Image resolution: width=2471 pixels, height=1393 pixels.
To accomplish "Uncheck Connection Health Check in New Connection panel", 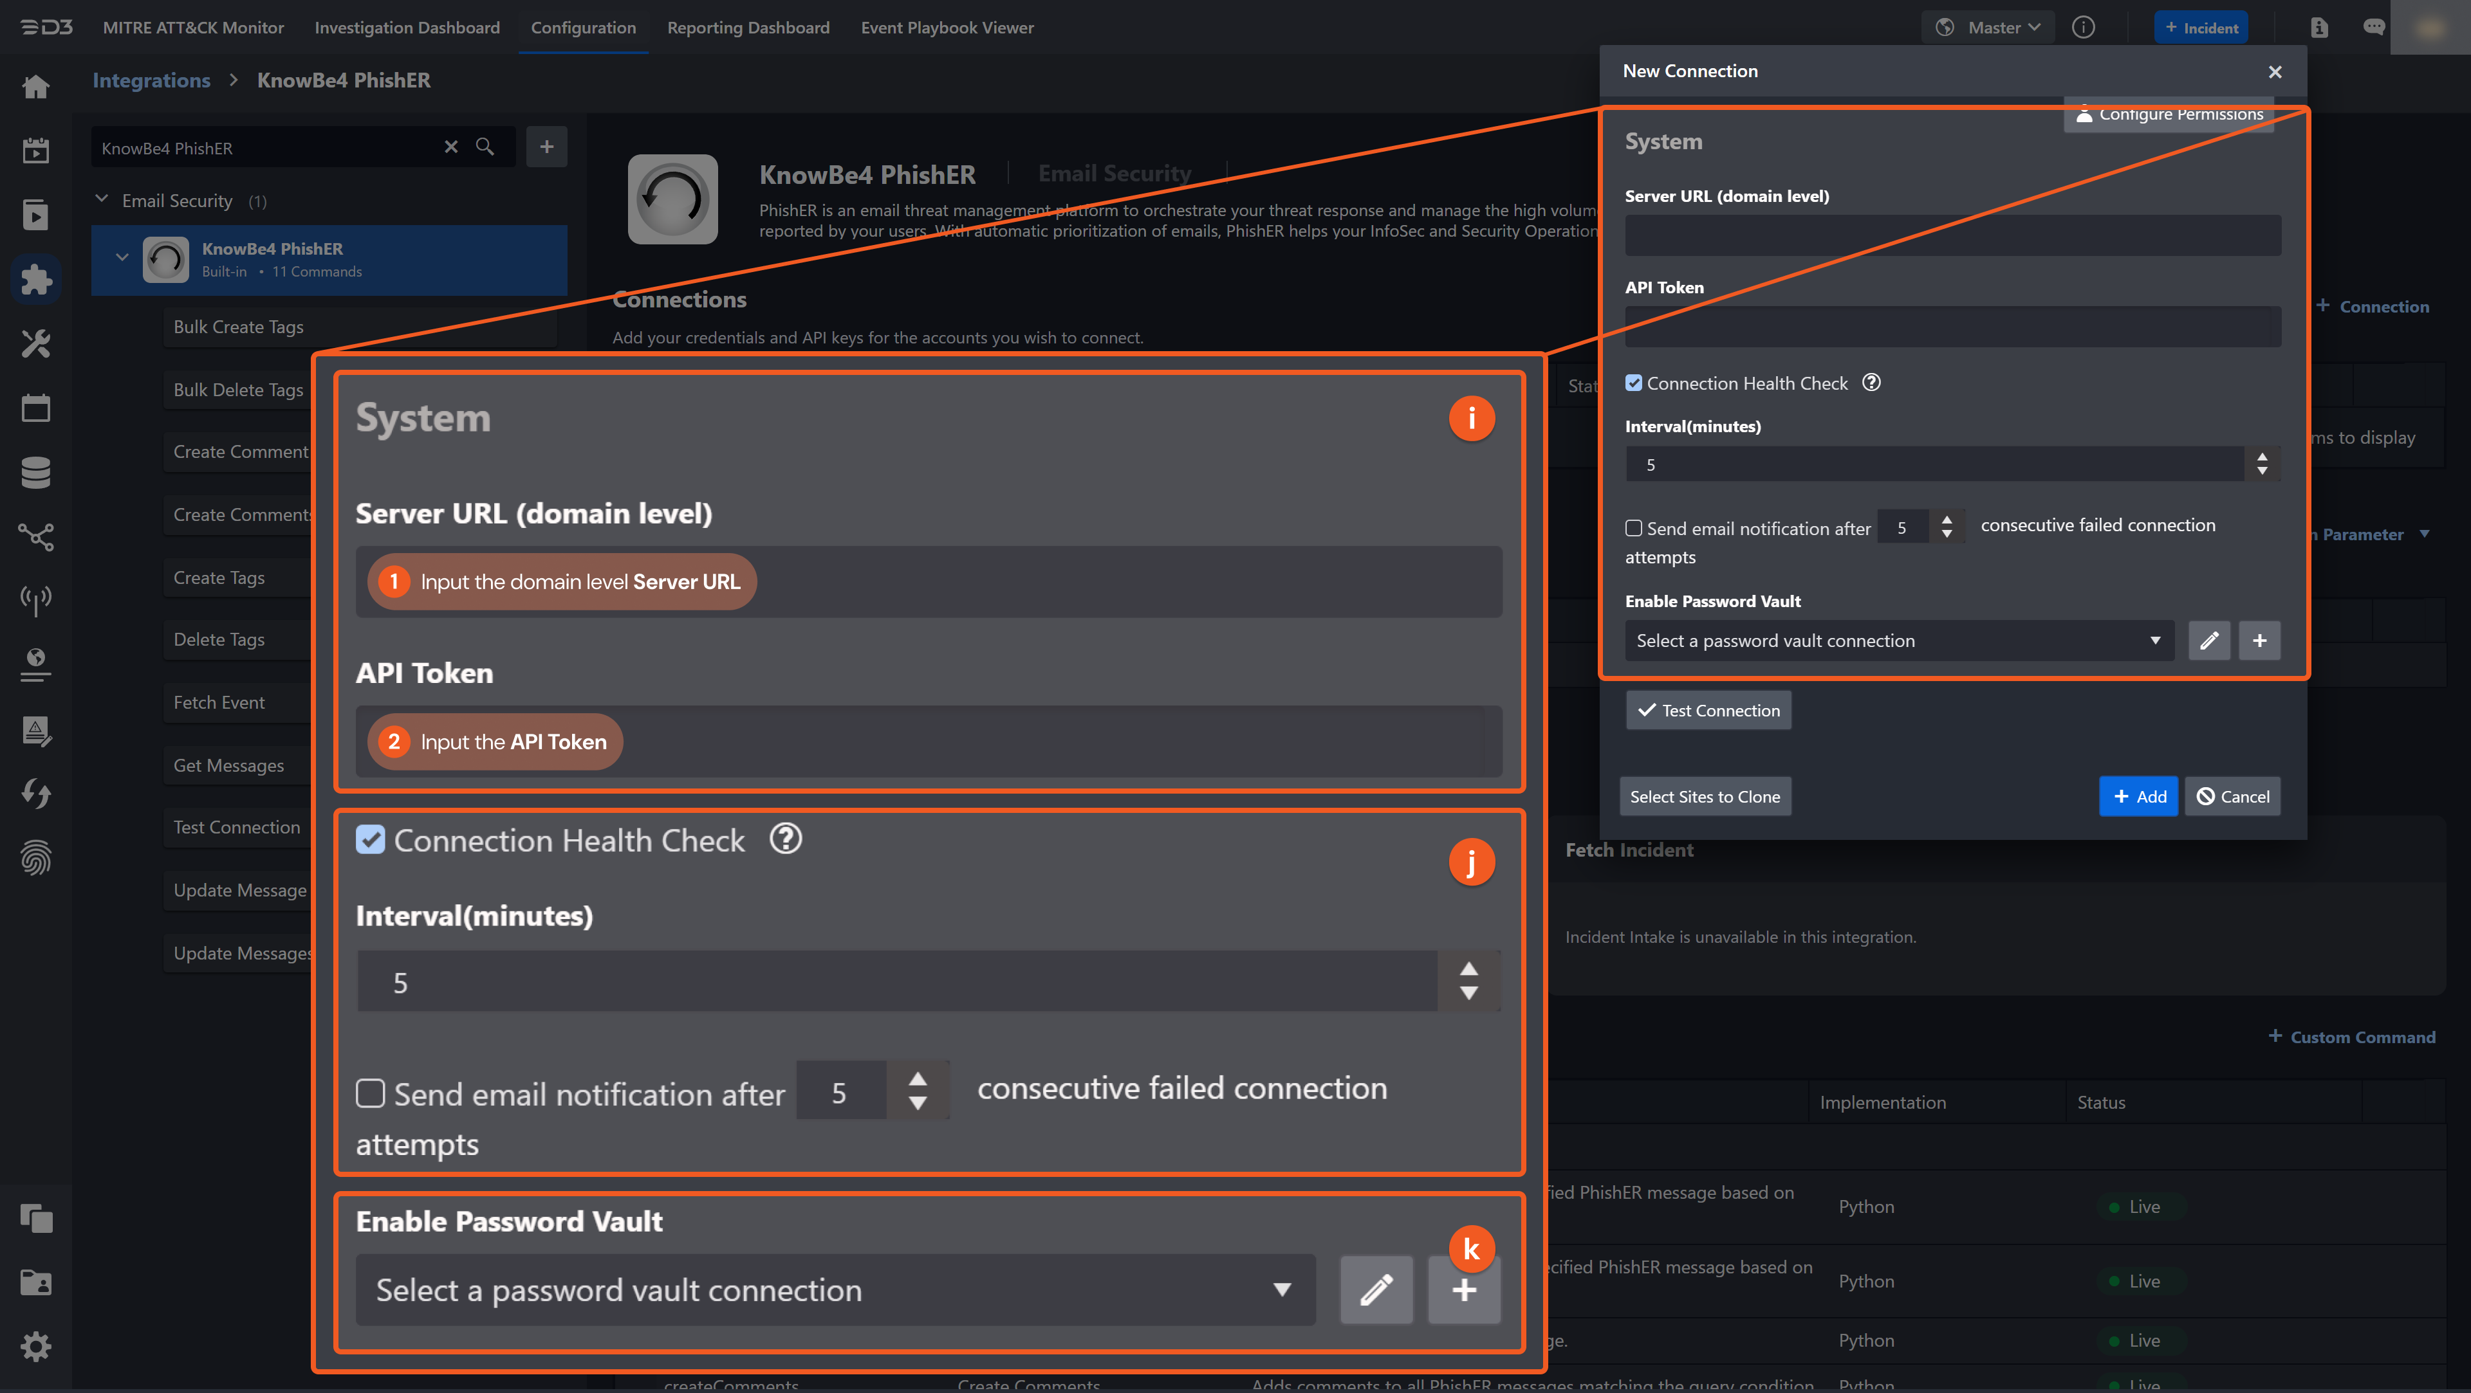I will 1634,383.
